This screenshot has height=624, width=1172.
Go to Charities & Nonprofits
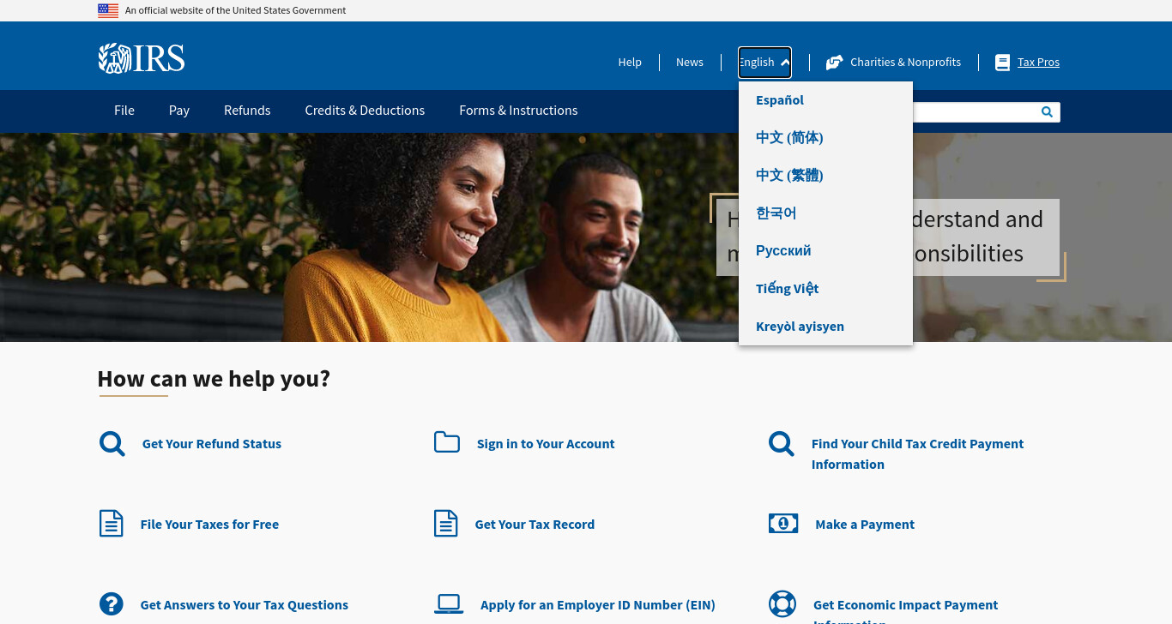click(905, 63)
